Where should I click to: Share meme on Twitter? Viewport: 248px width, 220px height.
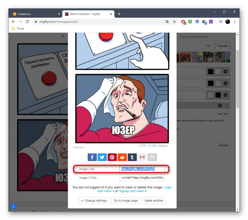pyautogui.click(x=102, y=157)
